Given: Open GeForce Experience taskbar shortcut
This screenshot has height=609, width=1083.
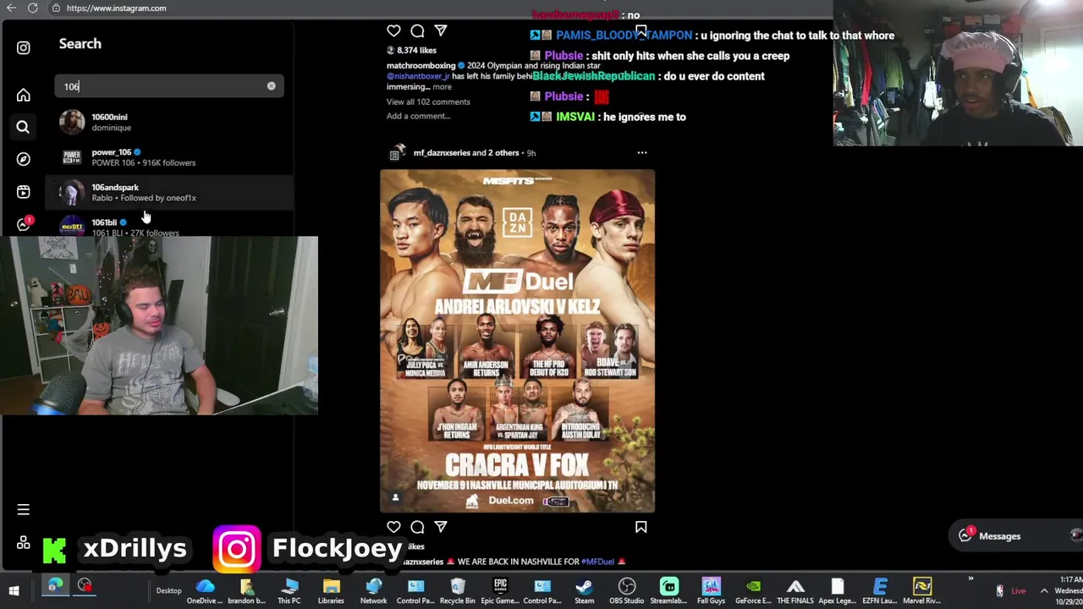Looking at the screenshot, I should pos(753,590).
